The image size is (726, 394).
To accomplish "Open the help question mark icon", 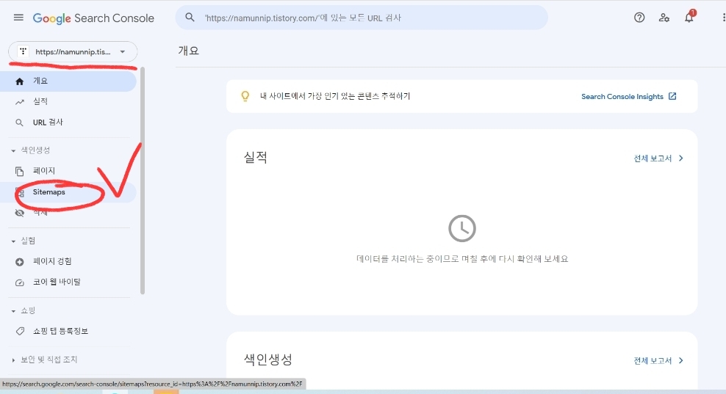I will [x=639, y=18].
